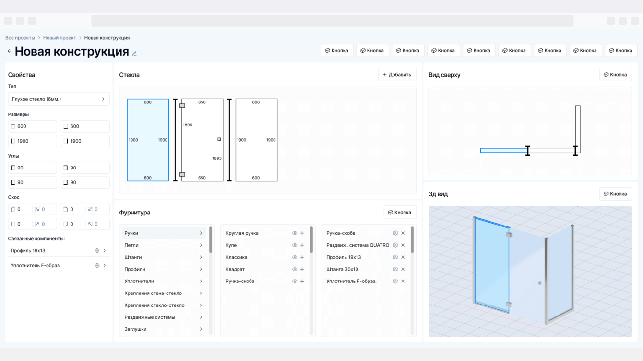The width and height of the screenshot is (643, 361).
Task: Select the highlighted blue 600x1900 glass panel
Action: tap(148, 140)
